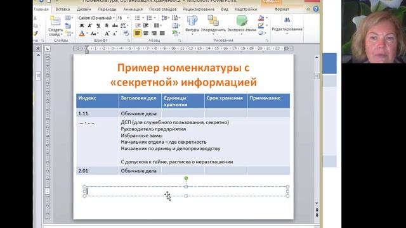406x228 pixels.
Task: Open PowerPoint help question mark
Action: 316,9
